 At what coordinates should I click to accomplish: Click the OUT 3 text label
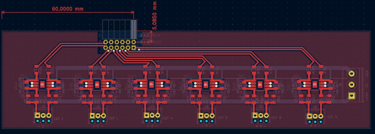[x=222, y=118]
